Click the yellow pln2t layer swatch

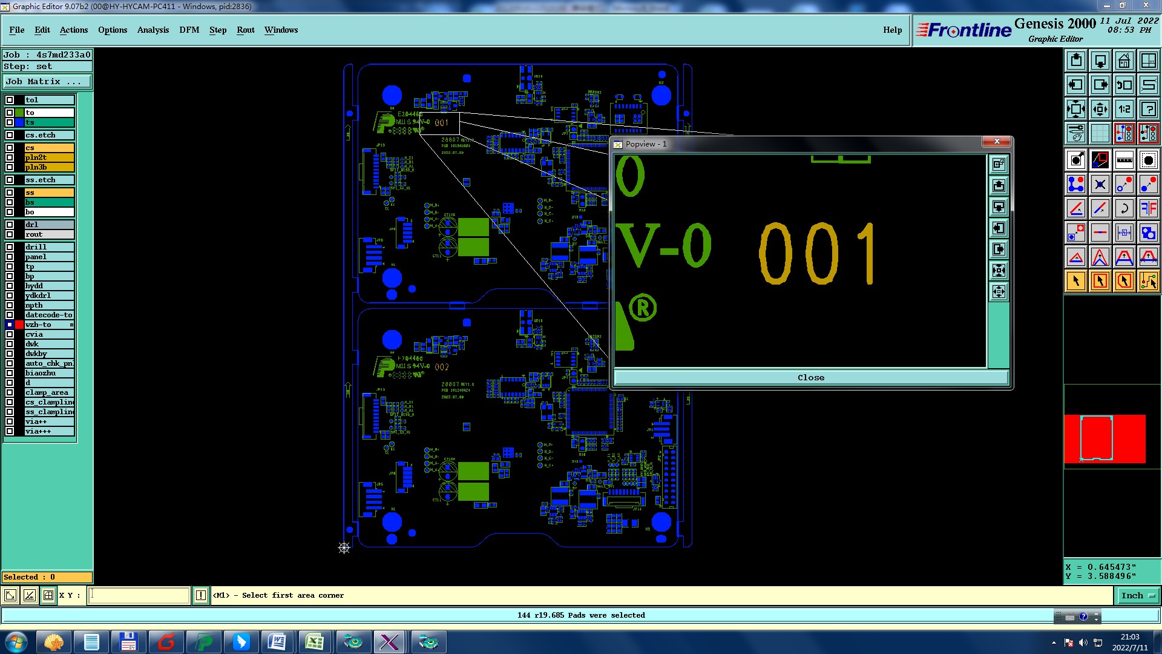(x=49, y=157)
